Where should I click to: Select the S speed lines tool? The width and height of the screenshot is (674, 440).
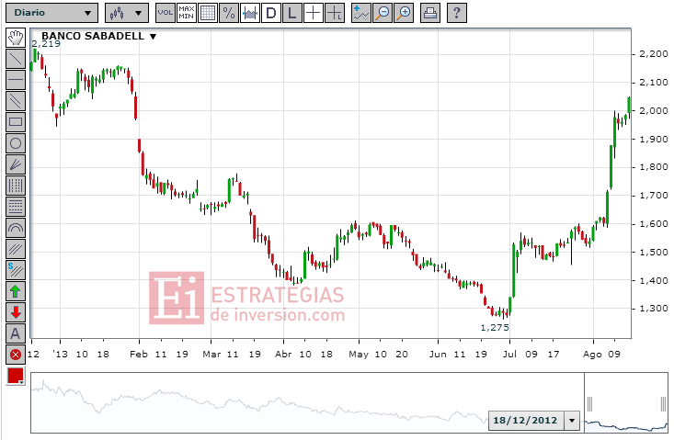coord(16,270)
